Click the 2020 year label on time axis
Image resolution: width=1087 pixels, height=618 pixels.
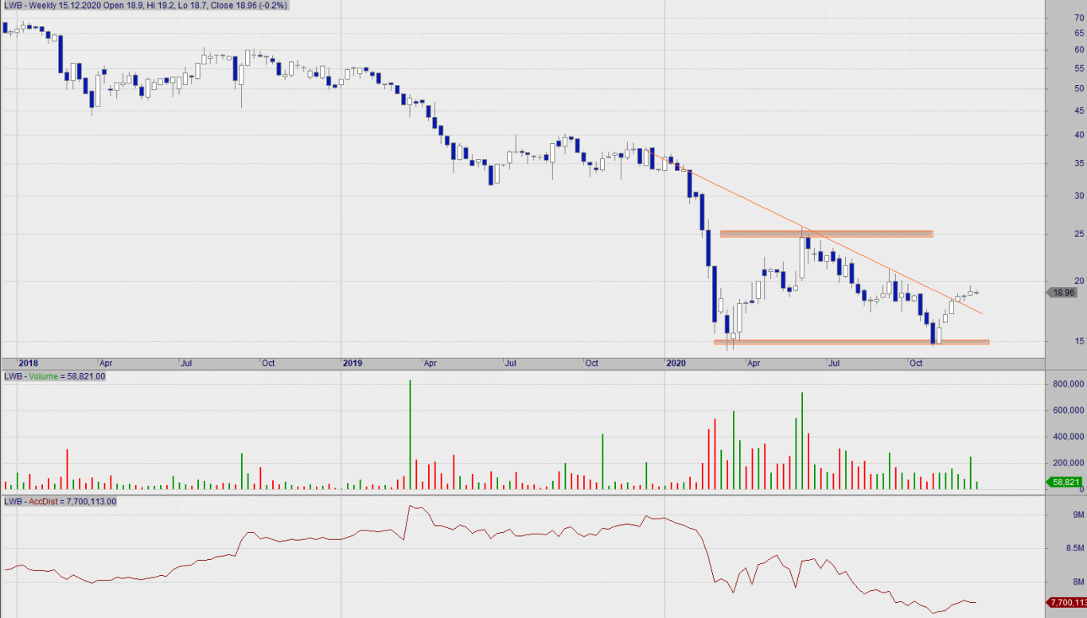point(675,363)
